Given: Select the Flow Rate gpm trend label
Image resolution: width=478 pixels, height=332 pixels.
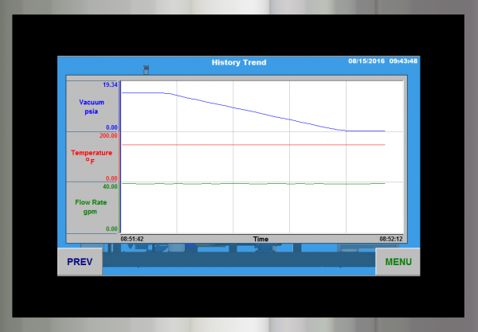Looking at the screenshot, I should [x=92, y=206].
